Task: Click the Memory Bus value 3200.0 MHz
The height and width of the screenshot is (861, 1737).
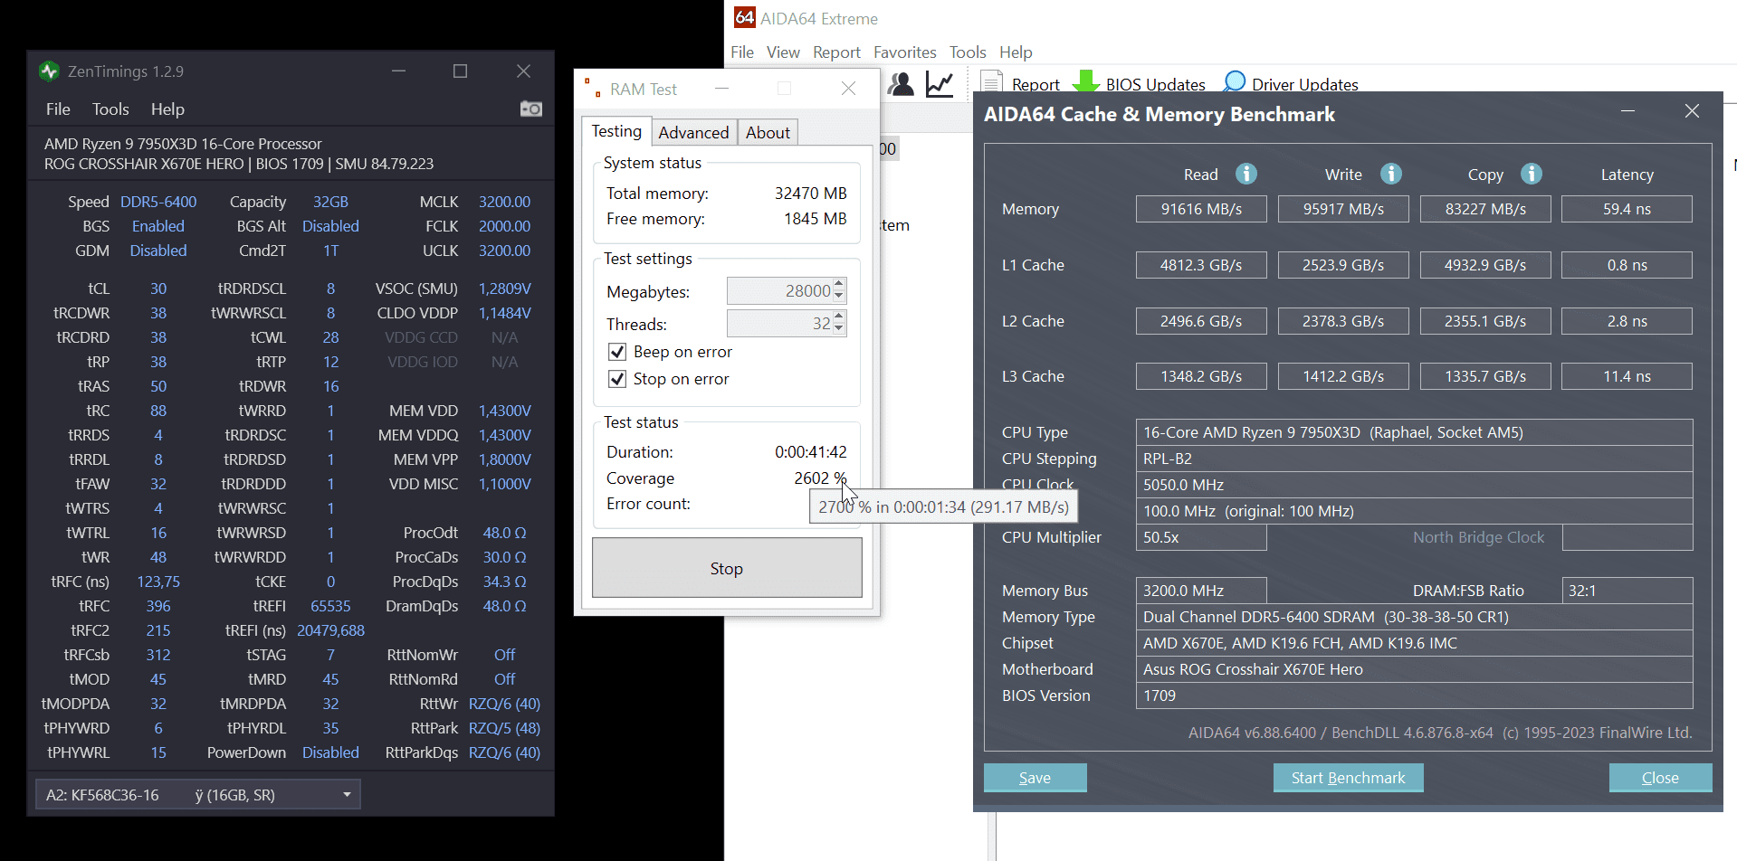Action: click(1201, 591)
